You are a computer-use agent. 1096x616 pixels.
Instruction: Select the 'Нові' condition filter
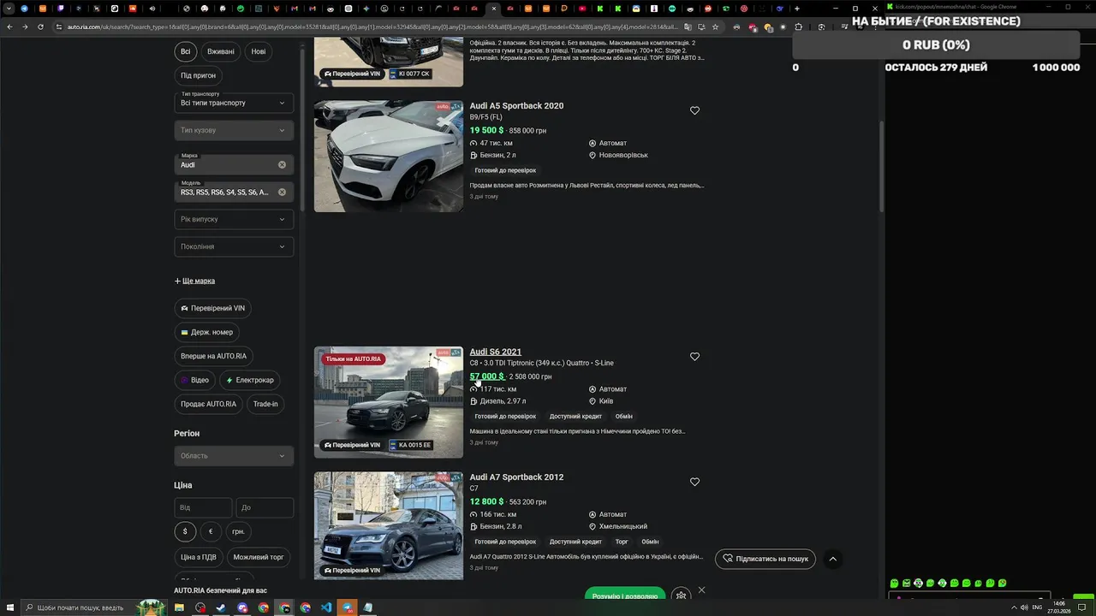tap(259, 51)
